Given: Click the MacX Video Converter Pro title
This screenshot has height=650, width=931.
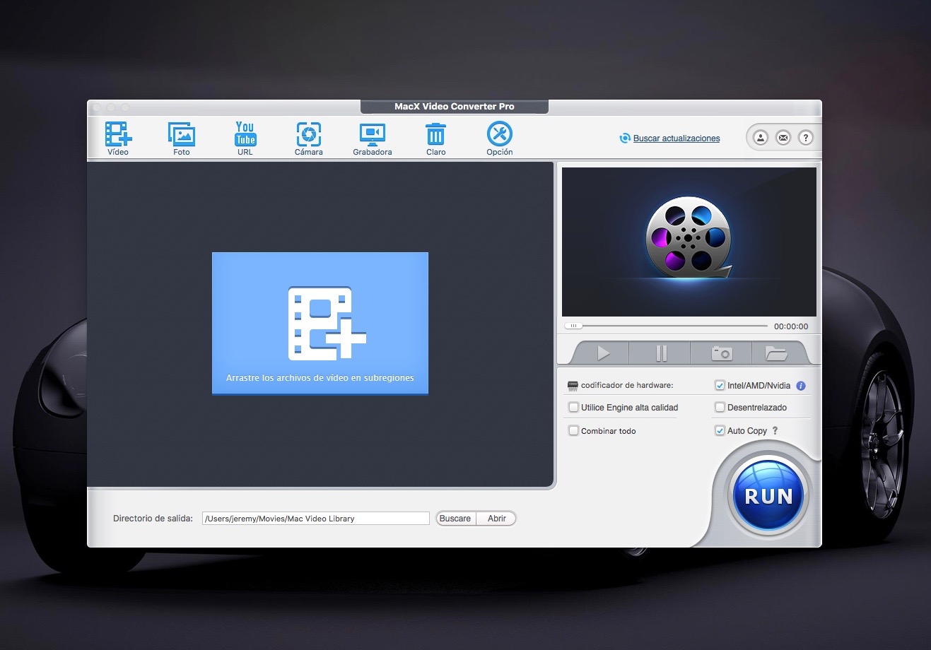Looking at the screenshot, I should click(455, 107).
